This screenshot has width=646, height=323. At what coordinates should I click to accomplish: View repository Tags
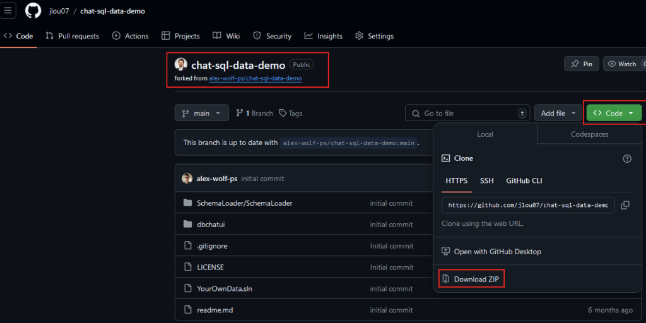pos(290,114)
